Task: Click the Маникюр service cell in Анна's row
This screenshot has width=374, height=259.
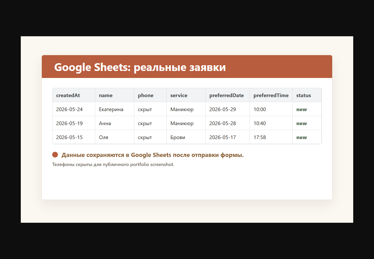Action: (x=186, y=123)
